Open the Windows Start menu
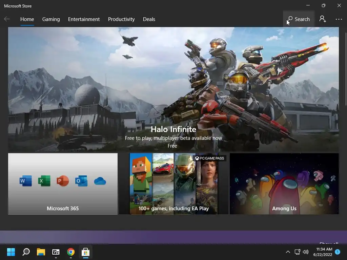The height and width of the screenshot is (260, 347). point(11,252)
